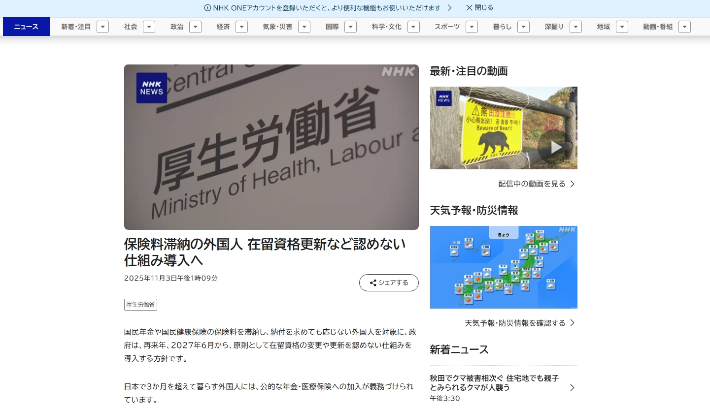
Task: Click the 最新・注目の動画 heading
Action: (469, 71)
